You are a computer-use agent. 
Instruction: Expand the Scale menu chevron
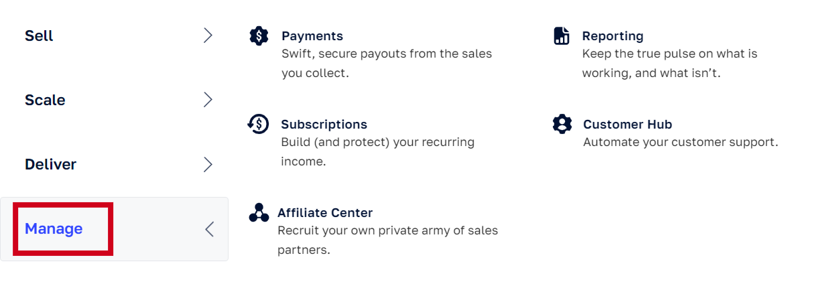tap(208, 100)
